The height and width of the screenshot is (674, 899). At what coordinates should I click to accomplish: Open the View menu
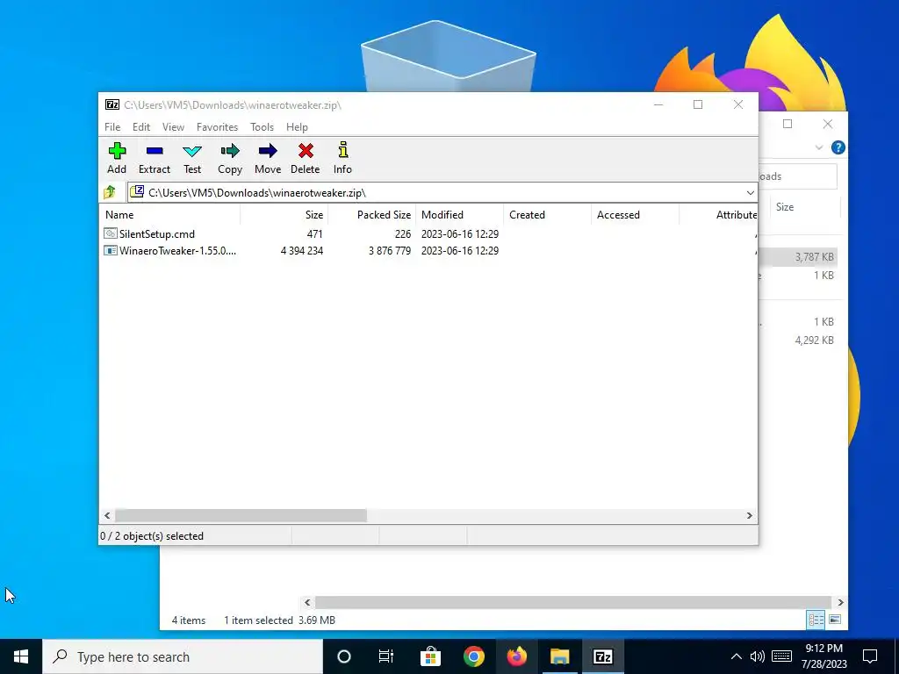(x=173, y=126)
